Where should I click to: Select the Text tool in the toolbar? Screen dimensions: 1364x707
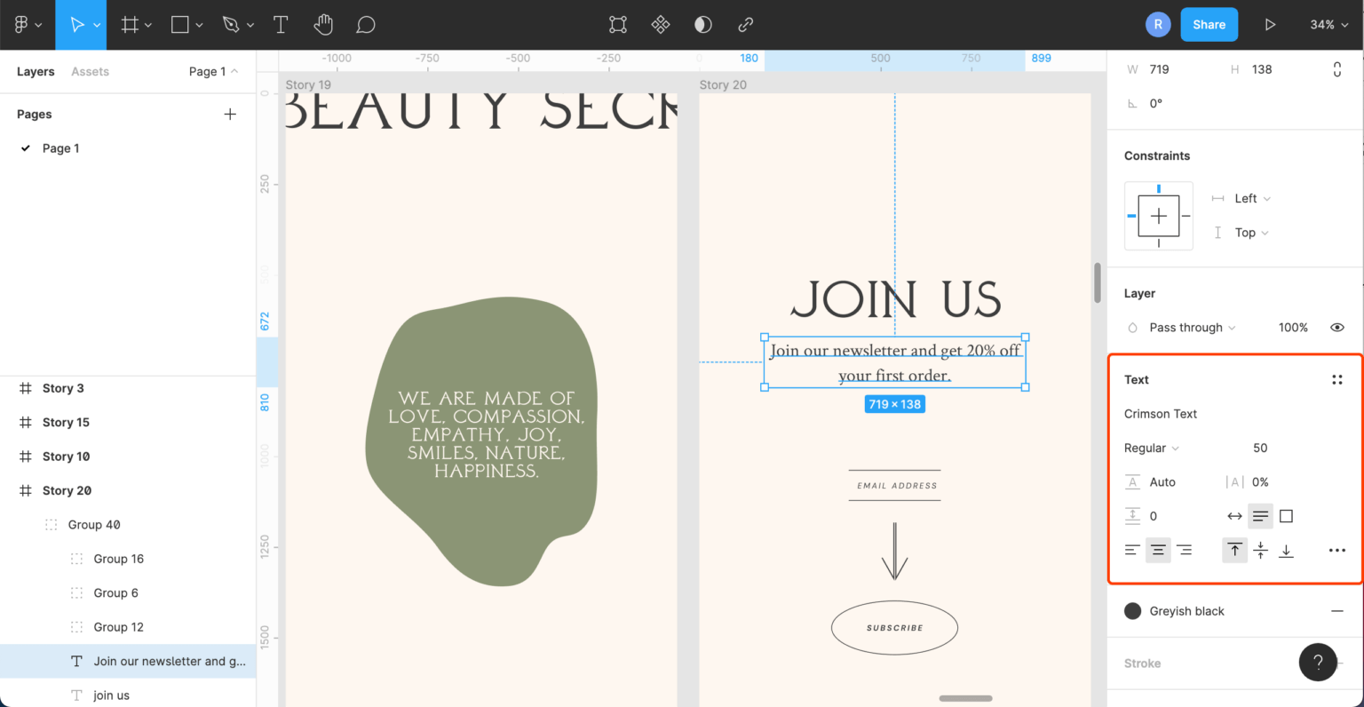pos(281,25)
